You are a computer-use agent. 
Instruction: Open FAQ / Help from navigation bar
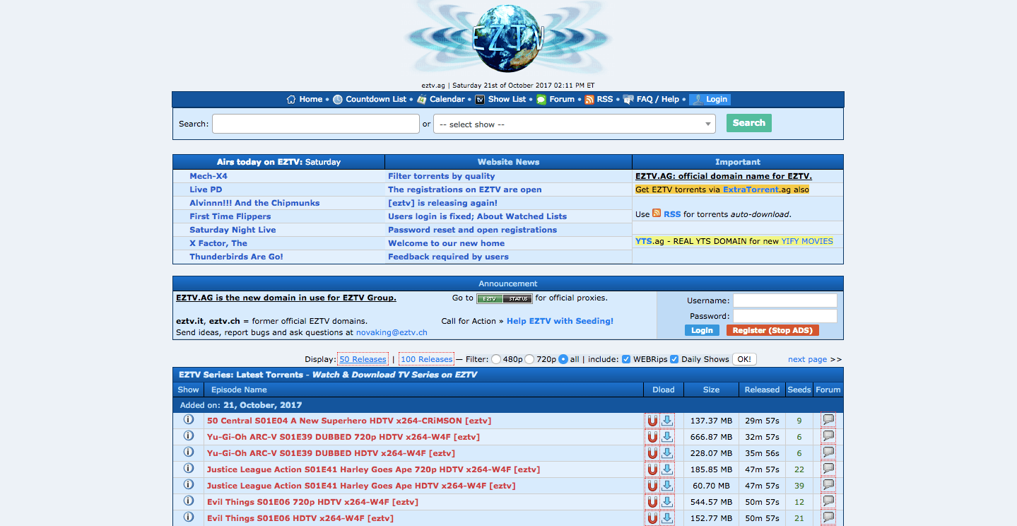point(651,100)
